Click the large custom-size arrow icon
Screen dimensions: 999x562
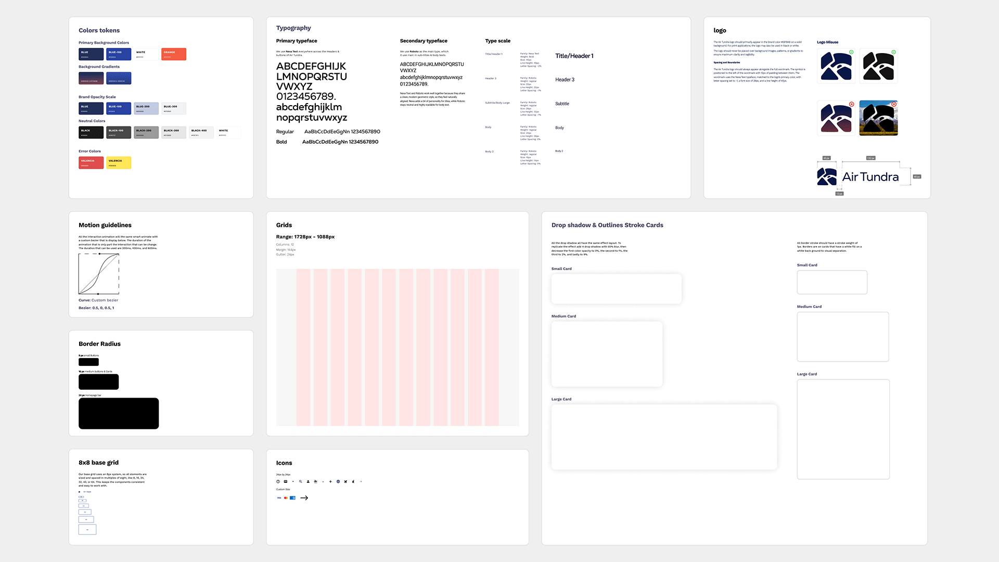pyautogui.click(x=304, y=498)
